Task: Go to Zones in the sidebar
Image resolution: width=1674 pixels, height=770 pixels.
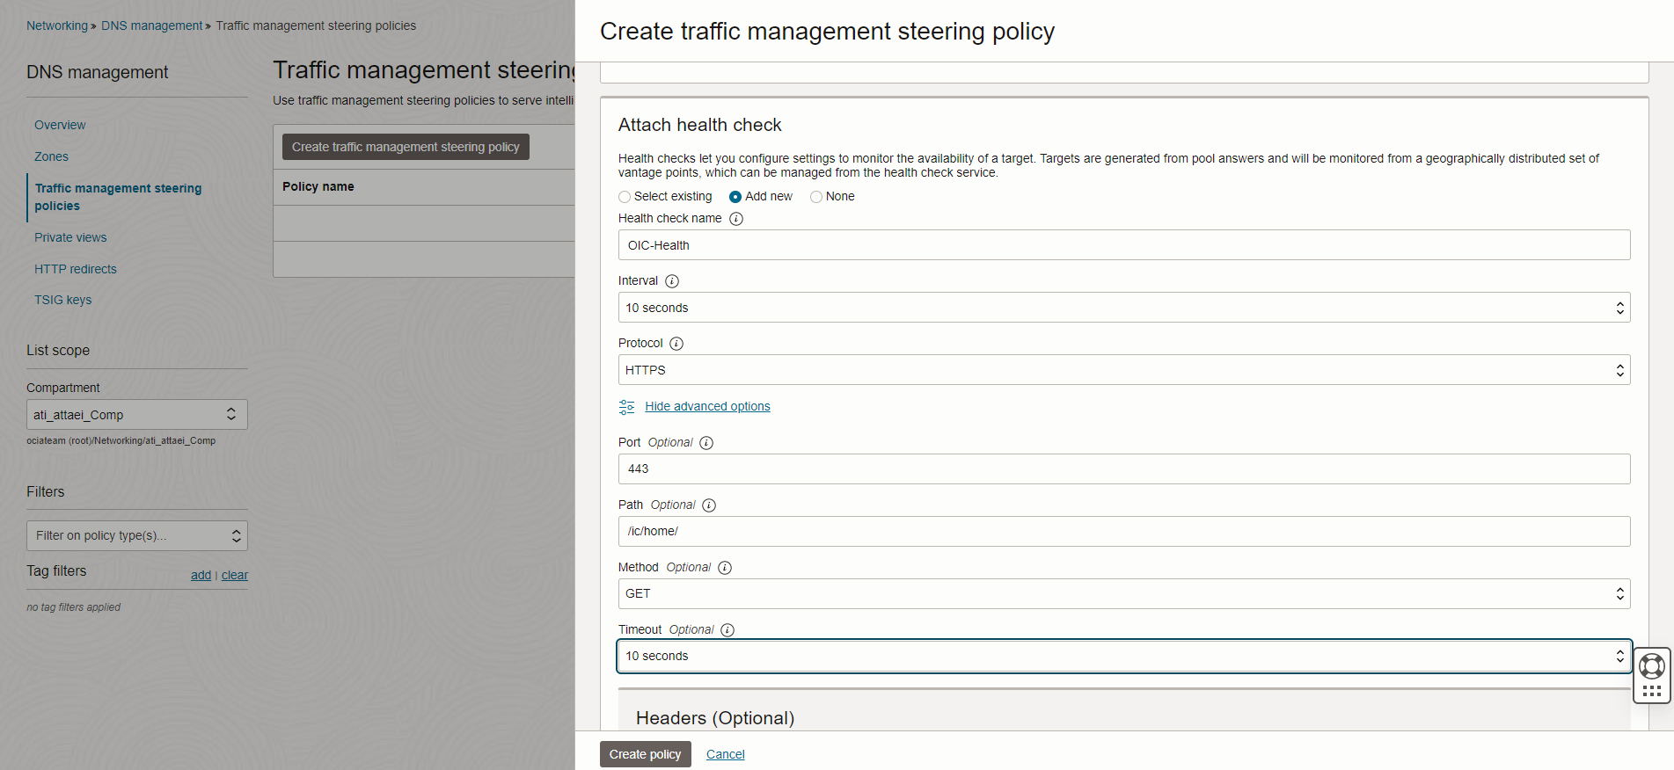Action: coord(51,156)
